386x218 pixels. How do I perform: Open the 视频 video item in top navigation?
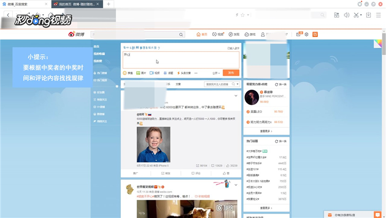(218, 34)
